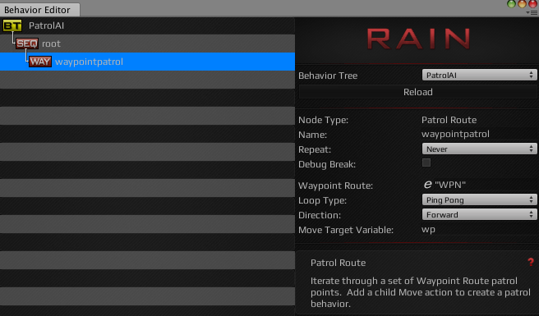Click the Name: label
This screenshot has height=316, width=539.
pyautogui.click(x=312, y=135)
